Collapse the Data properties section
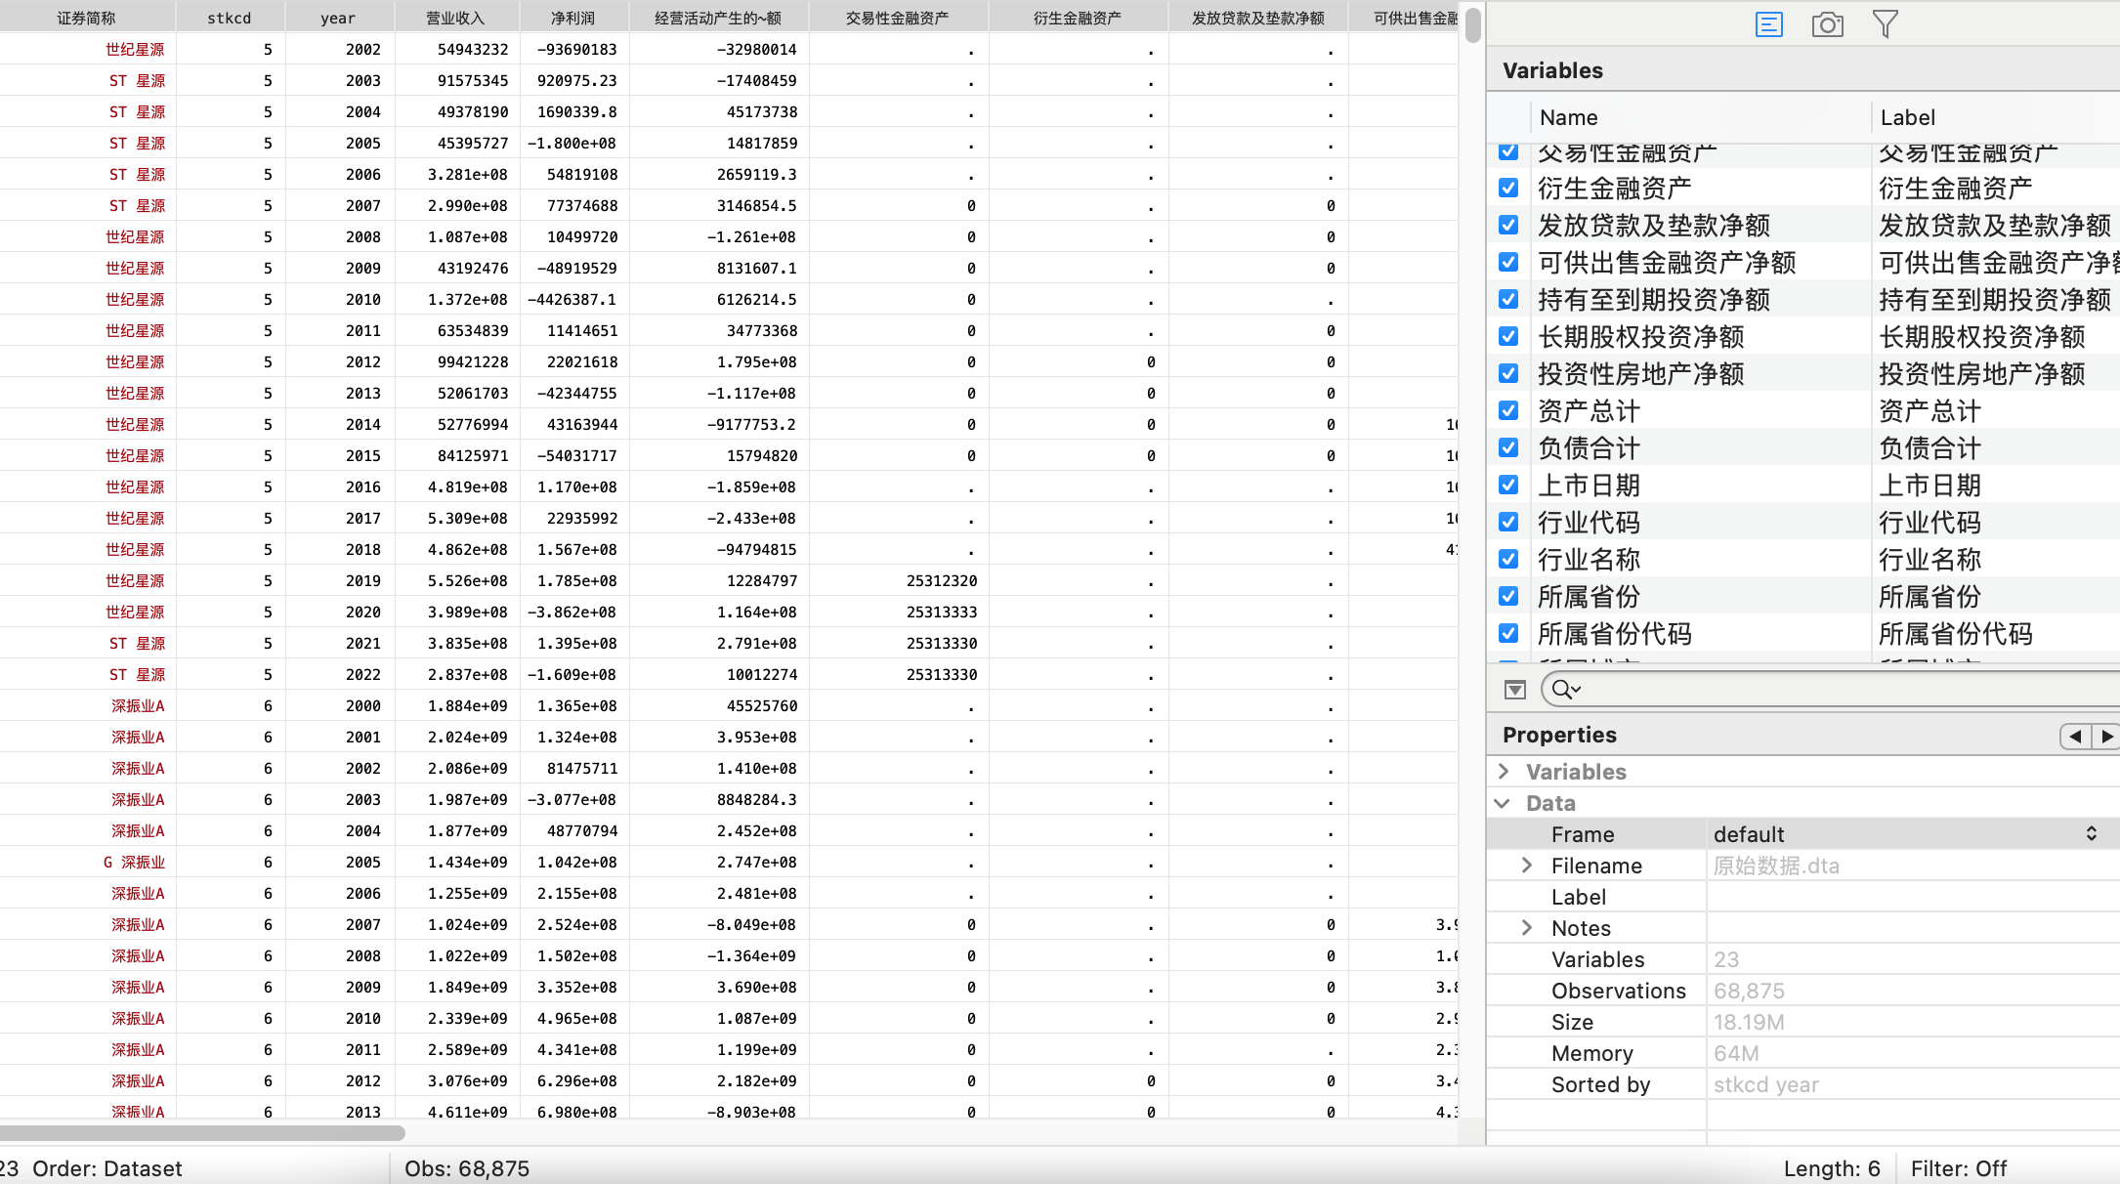The width and height of the screenshot is (2120, 1184). (x=1504, y=803)
